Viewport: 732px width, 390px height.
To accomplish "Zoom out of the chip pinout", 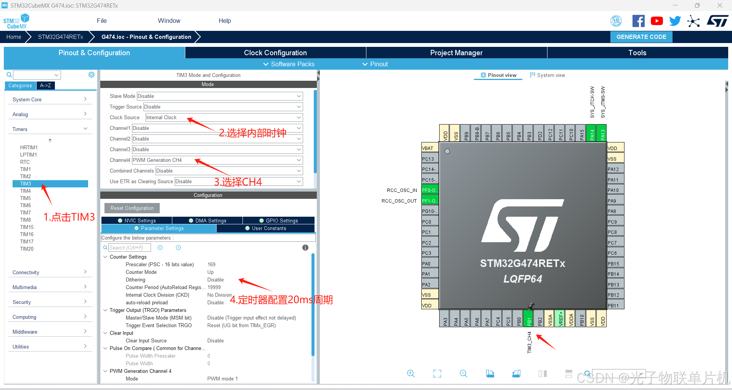I will pos(464,374).
